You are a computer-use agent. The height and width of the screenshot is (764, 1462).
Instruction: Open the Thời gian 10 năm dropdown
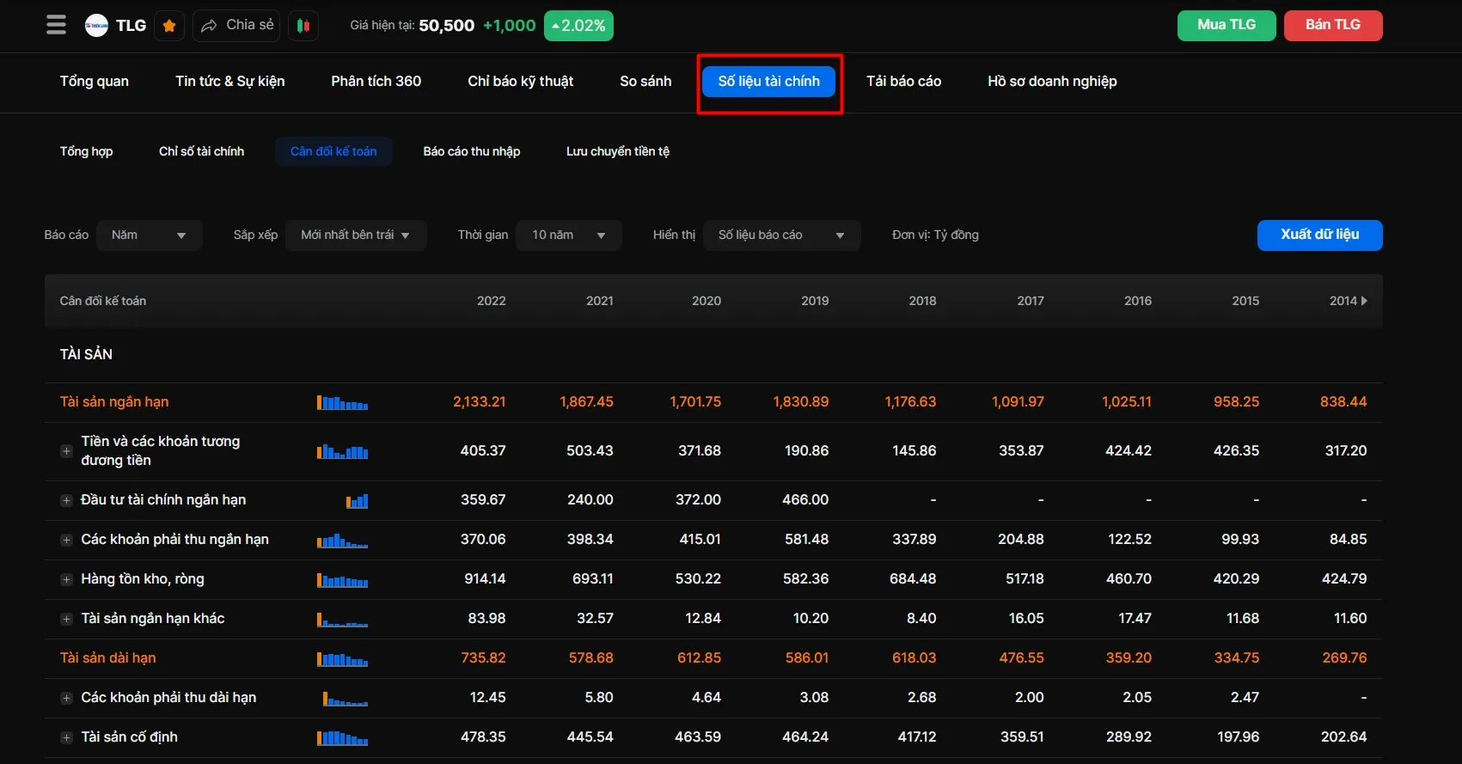pyautogui.click(x=569, y=235)
